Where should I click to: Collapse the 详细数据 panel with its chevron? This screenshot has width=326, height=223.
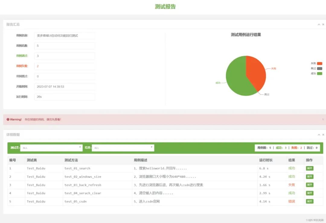(319, 135)
